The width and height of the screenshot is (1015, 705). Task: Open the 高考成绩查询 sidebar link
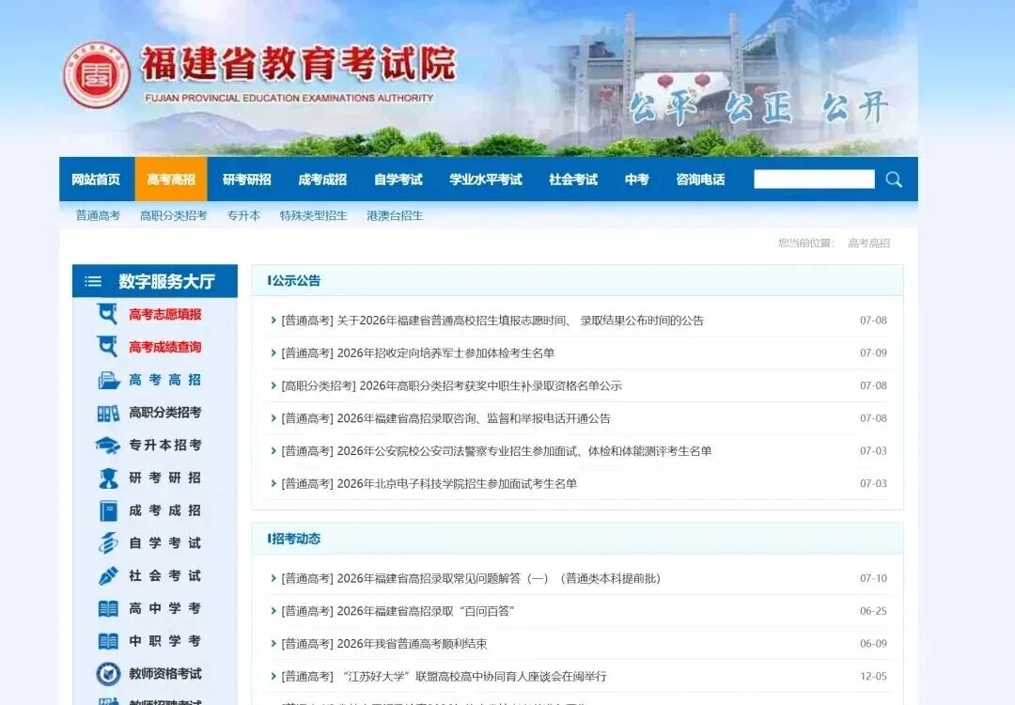(x=165, y=347)
